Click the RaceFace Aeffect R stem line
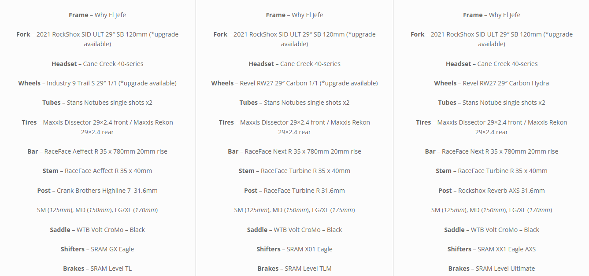589x276 pixels. [x=97, y=171]
